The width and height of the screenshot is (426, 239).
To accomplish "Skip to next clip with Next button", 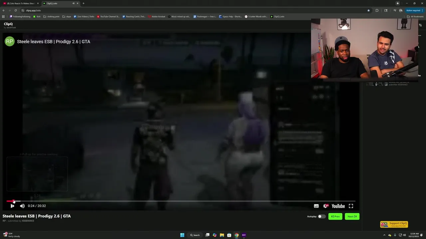I will pyautogui.click(x=352, y=216).
